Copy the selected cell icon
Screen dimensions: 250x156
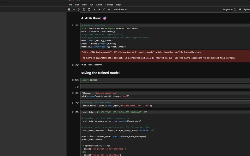84,10
